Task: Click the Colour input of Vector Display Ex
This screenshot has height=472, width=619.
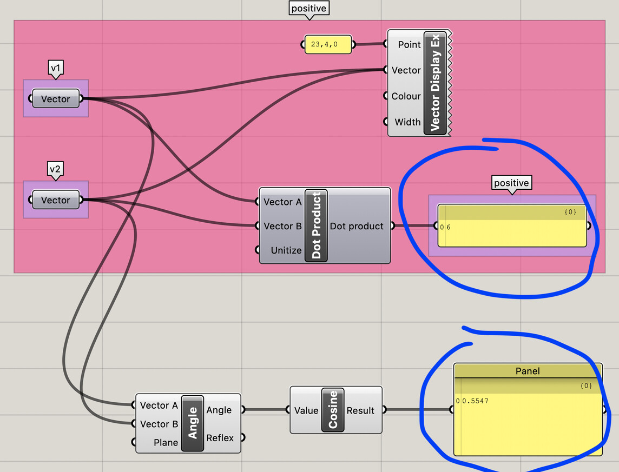Action: pos(406,96)
